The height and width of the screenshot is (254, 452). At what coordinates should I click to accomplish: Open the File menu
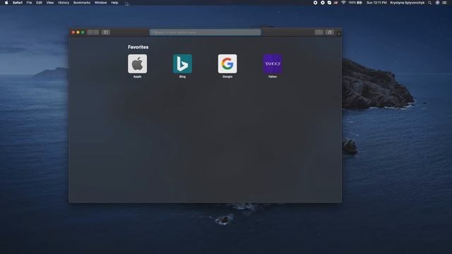coord(30,3)
